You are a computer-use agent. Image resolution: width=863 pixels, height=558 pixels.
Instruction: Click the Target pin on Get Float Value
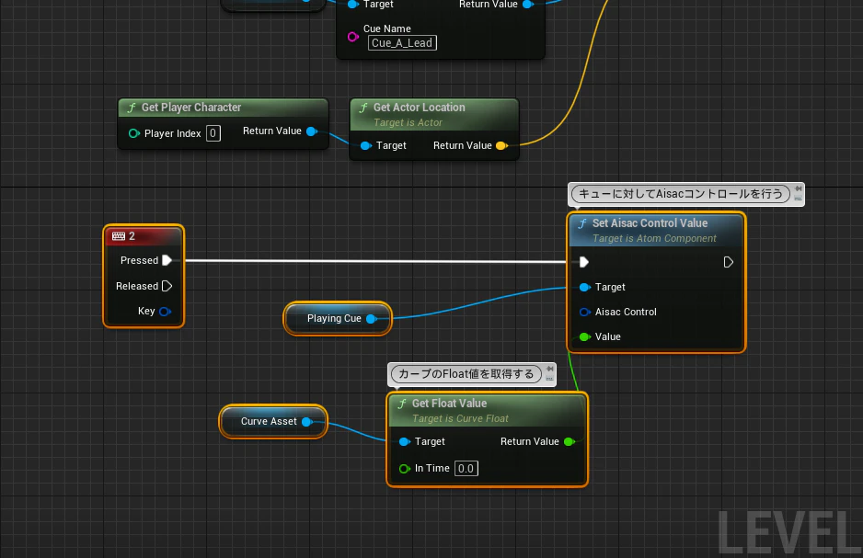point(405,442)
